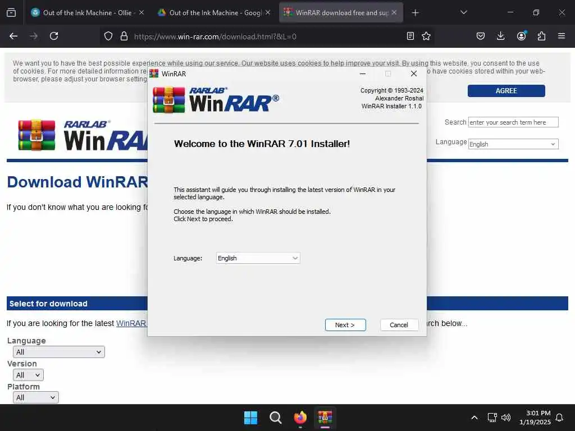Image resolution: width=575 pixels, height=431 pixels.
Task: Click AGREE on the cookie banner
Action: [x=506, y=91]
